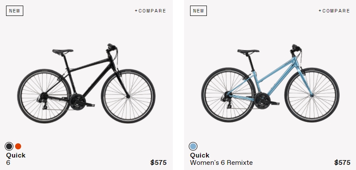The width and height of the screenshot is (356, 170).
Task: Click the $575 price on Quick 6
Action: (159, 163)
